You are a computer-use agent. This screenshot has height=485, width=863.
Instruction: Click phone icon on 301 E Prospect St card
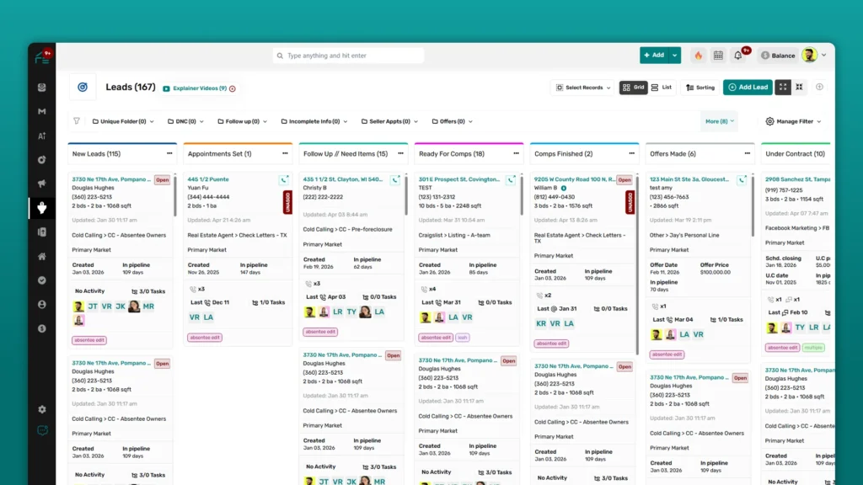pos(511,180)
